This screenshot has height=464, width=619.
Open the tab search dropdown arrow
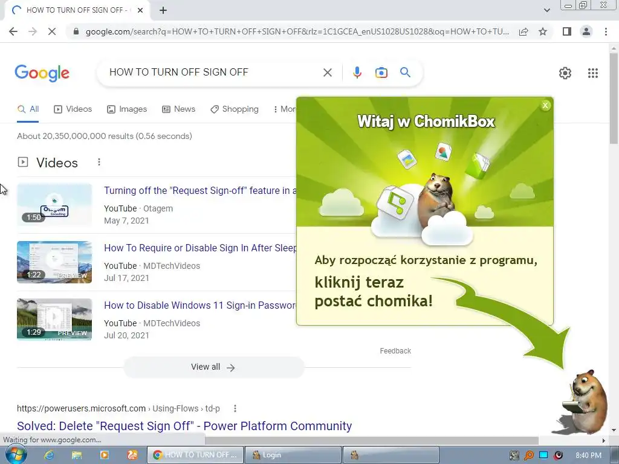[546, 10]
